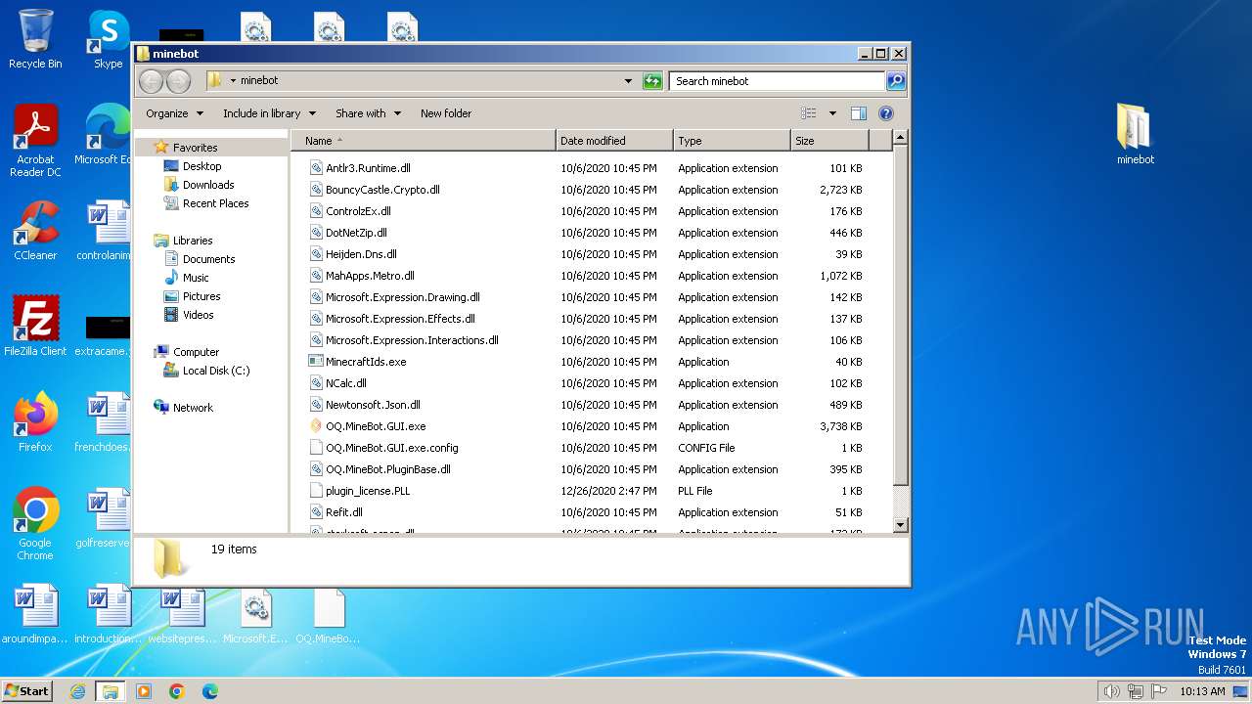Click the Change your view icon
The width and height of the screenshot is (1252, 704).
pyautogui.click(x=809, y=113)
